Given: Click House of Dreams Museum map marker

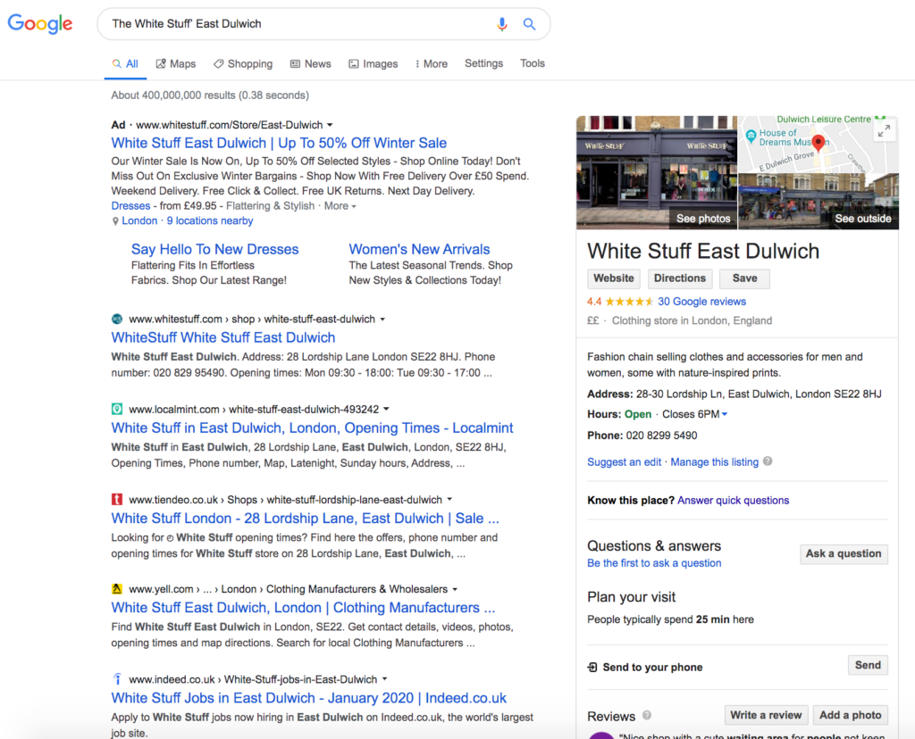Looking at the screenshot, I should (x=751, y=136).
